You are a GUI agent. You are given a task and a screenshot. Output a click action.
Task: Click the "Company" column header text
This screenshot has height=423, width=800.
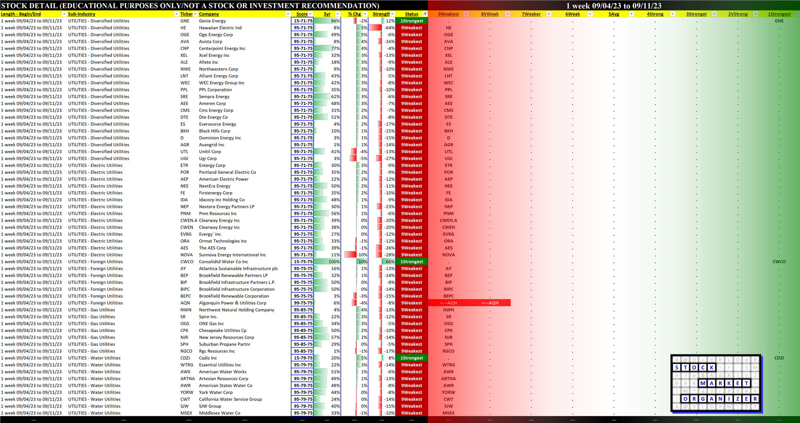pos(209,14)
